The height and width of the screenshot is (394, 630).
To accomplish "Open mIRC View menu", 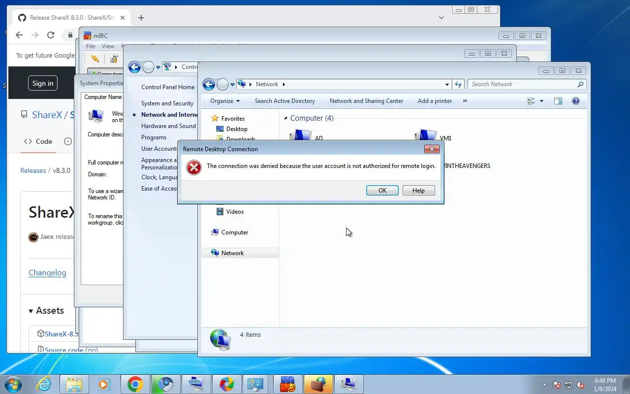I will [x=108, y=46].
